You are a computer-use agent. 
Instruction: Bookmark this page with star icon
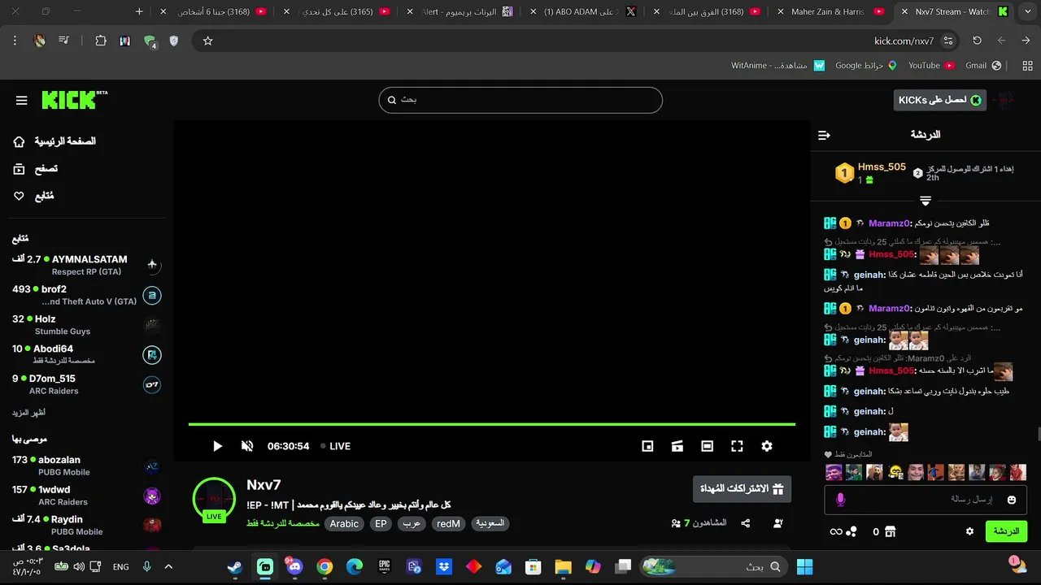(x=207, y=41)
